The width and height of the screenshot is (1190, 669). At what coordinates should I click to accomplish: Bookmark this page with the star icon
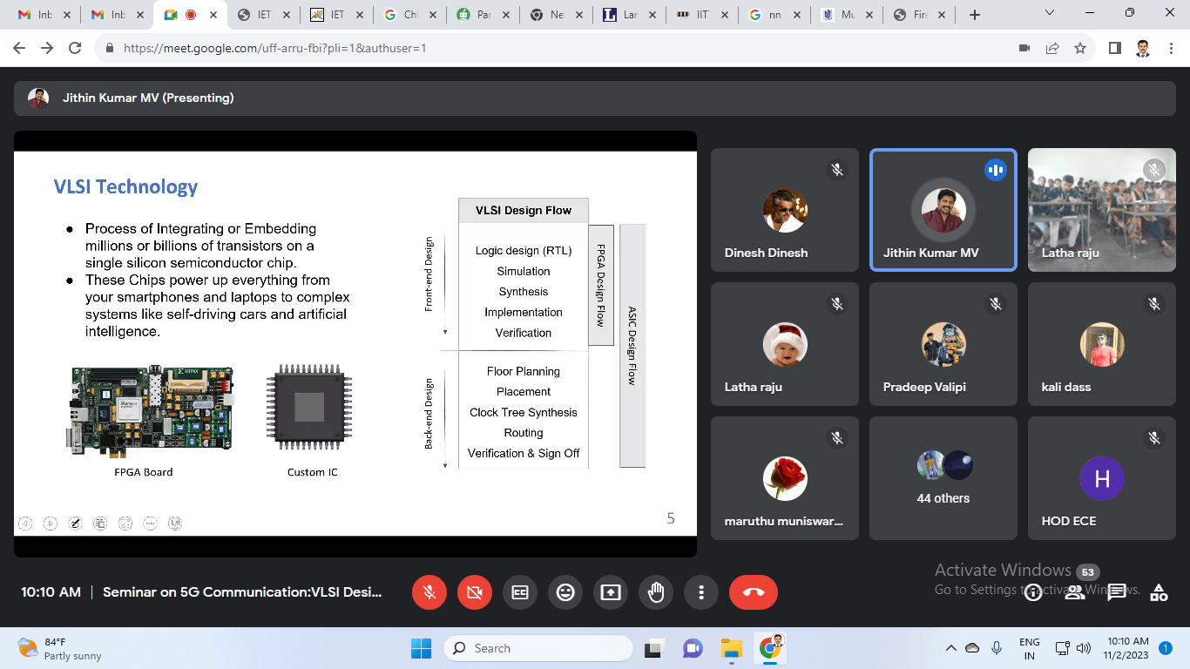pos(1080,48)
